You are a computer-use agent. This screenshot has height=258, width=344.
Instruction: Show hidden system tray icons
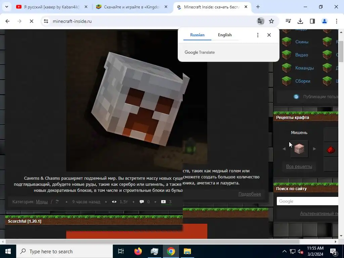(x=284, y=251)
